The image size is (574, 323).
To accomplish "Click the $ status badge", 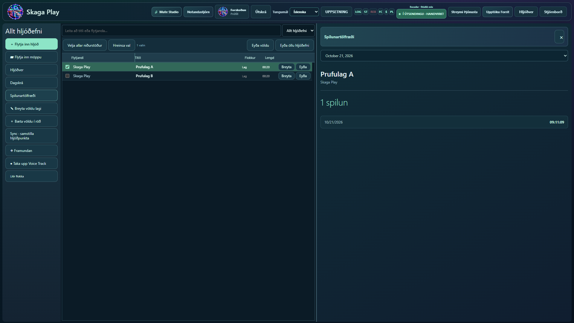I will coord(386,12).
